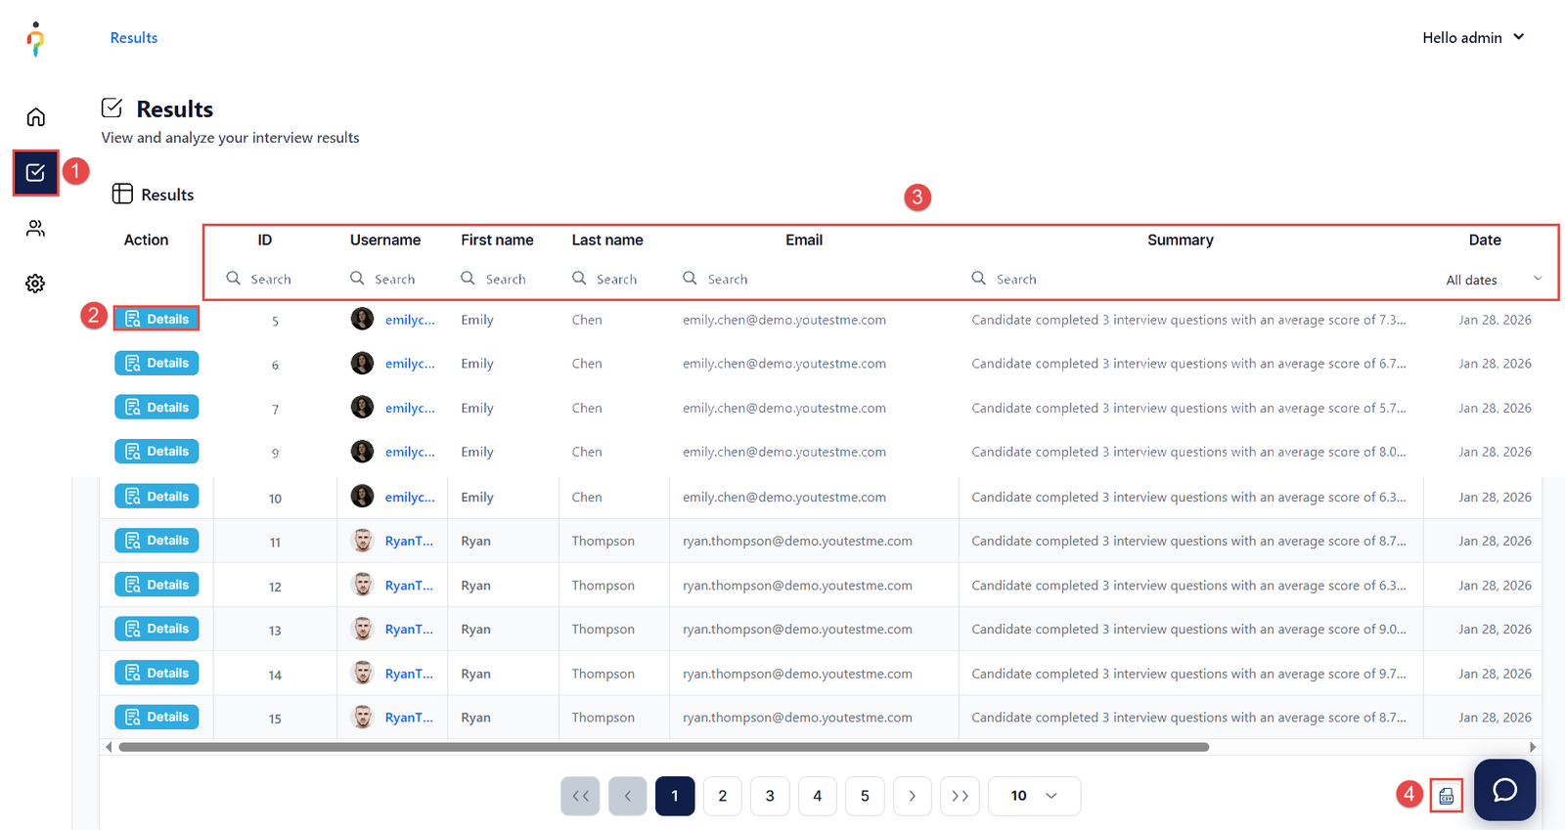The image size is (1565, 830).
Task: Click the emilyc... username link in row 6
Action: click(x=410, y=364)
